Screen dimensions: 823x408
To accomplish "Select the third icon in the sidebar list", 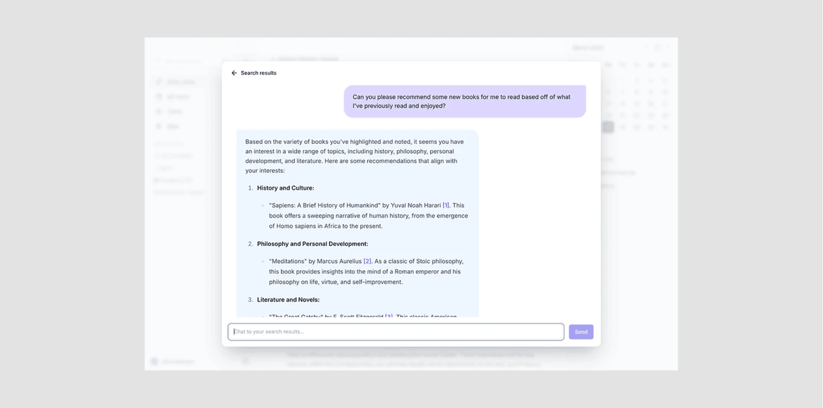I will click(159, 111).
